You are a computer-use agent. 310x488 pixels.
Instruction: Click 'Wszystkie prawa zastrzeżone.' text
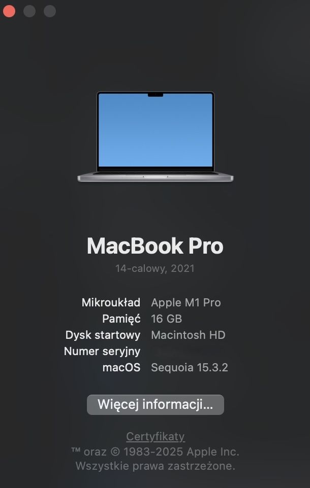(155, 466)
